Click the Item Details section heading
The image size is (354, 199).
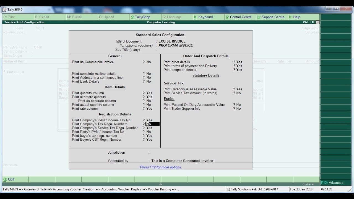tap(115, 87)
